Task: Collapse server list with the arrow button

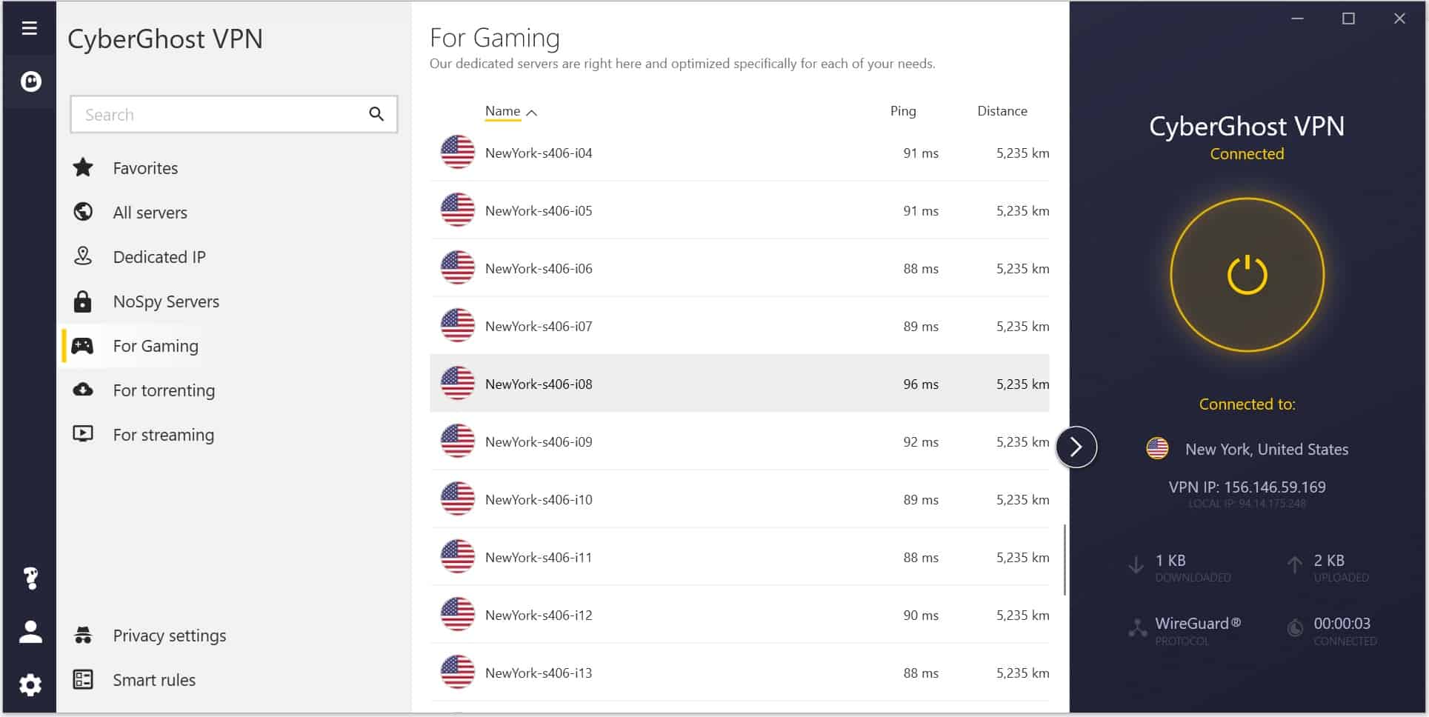Action: tap(1076, 447)
